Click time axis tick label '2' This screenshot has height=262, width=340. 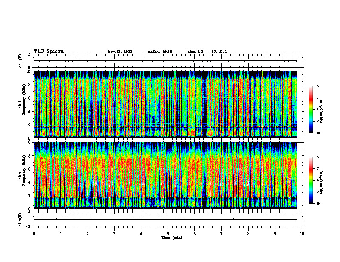88,234
